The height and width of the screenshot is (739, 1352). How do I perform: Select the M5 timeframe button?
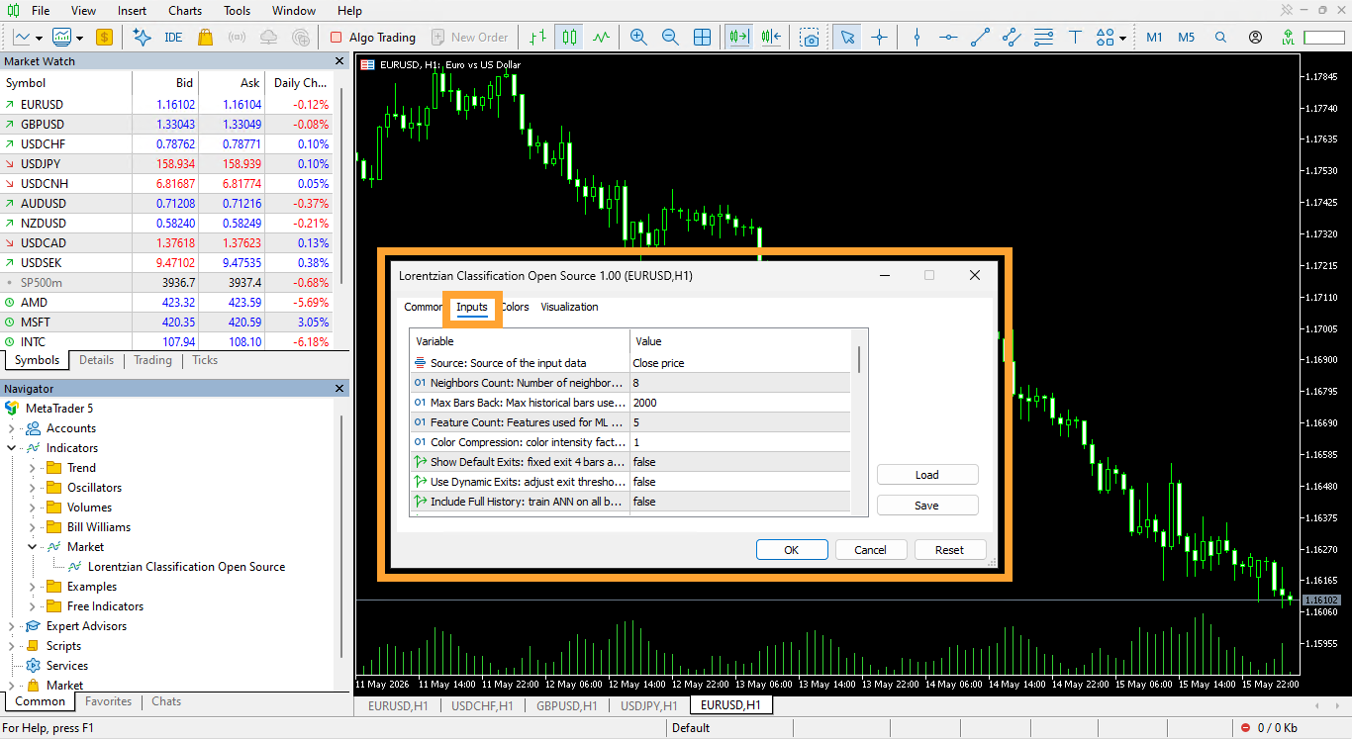click(1186, 38)
